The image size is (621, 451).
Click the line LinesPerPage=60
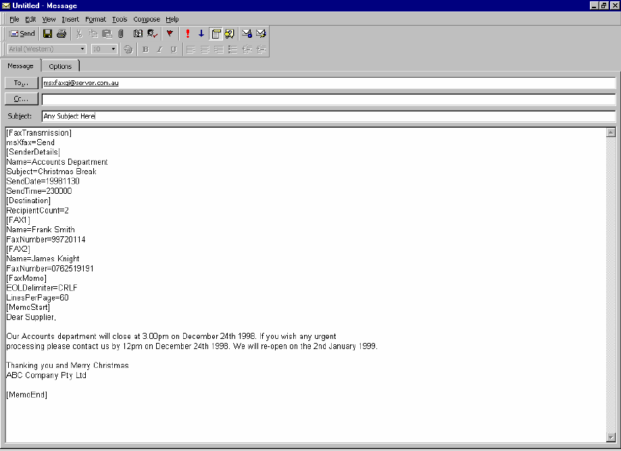pyautogui.click(x=38, y=298)
